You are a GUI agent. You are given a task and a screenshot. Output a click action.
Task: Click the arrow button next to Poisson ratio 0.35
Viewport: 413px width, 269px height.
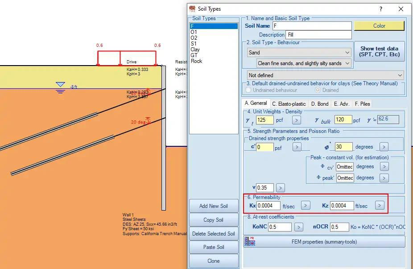[281, 188]
